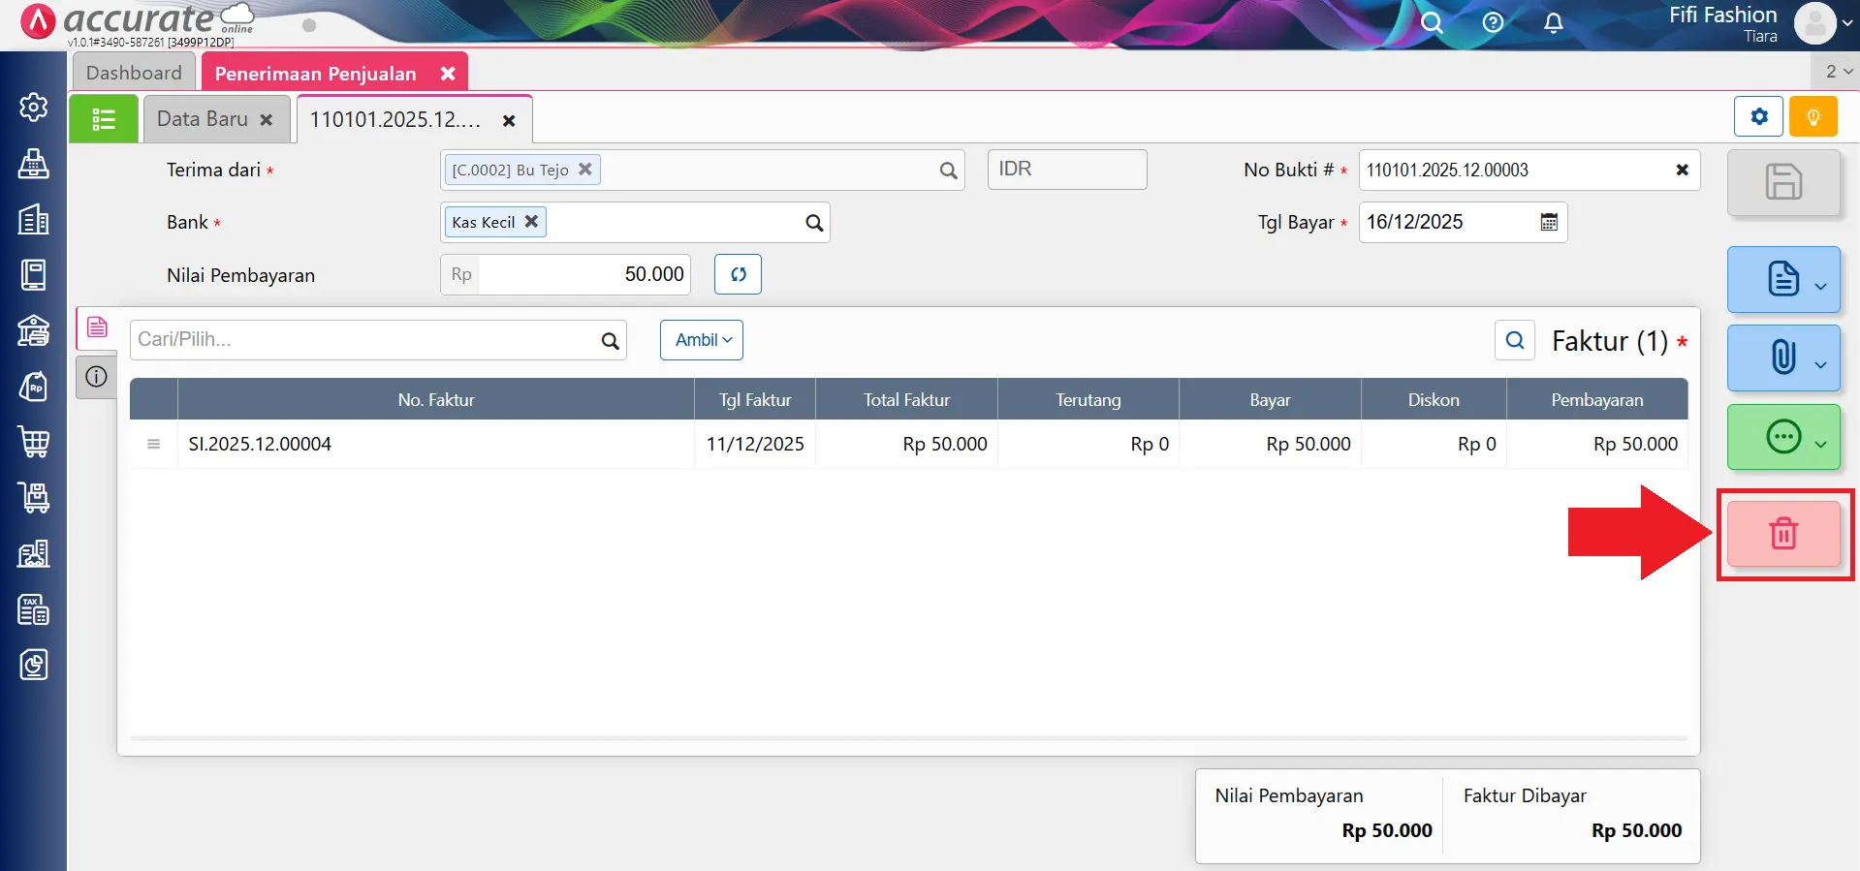Open the calendar picker for Tgl Bayar
Image resolution: width=1860 pixels, height=871 pixels.
pos(1549,222)
